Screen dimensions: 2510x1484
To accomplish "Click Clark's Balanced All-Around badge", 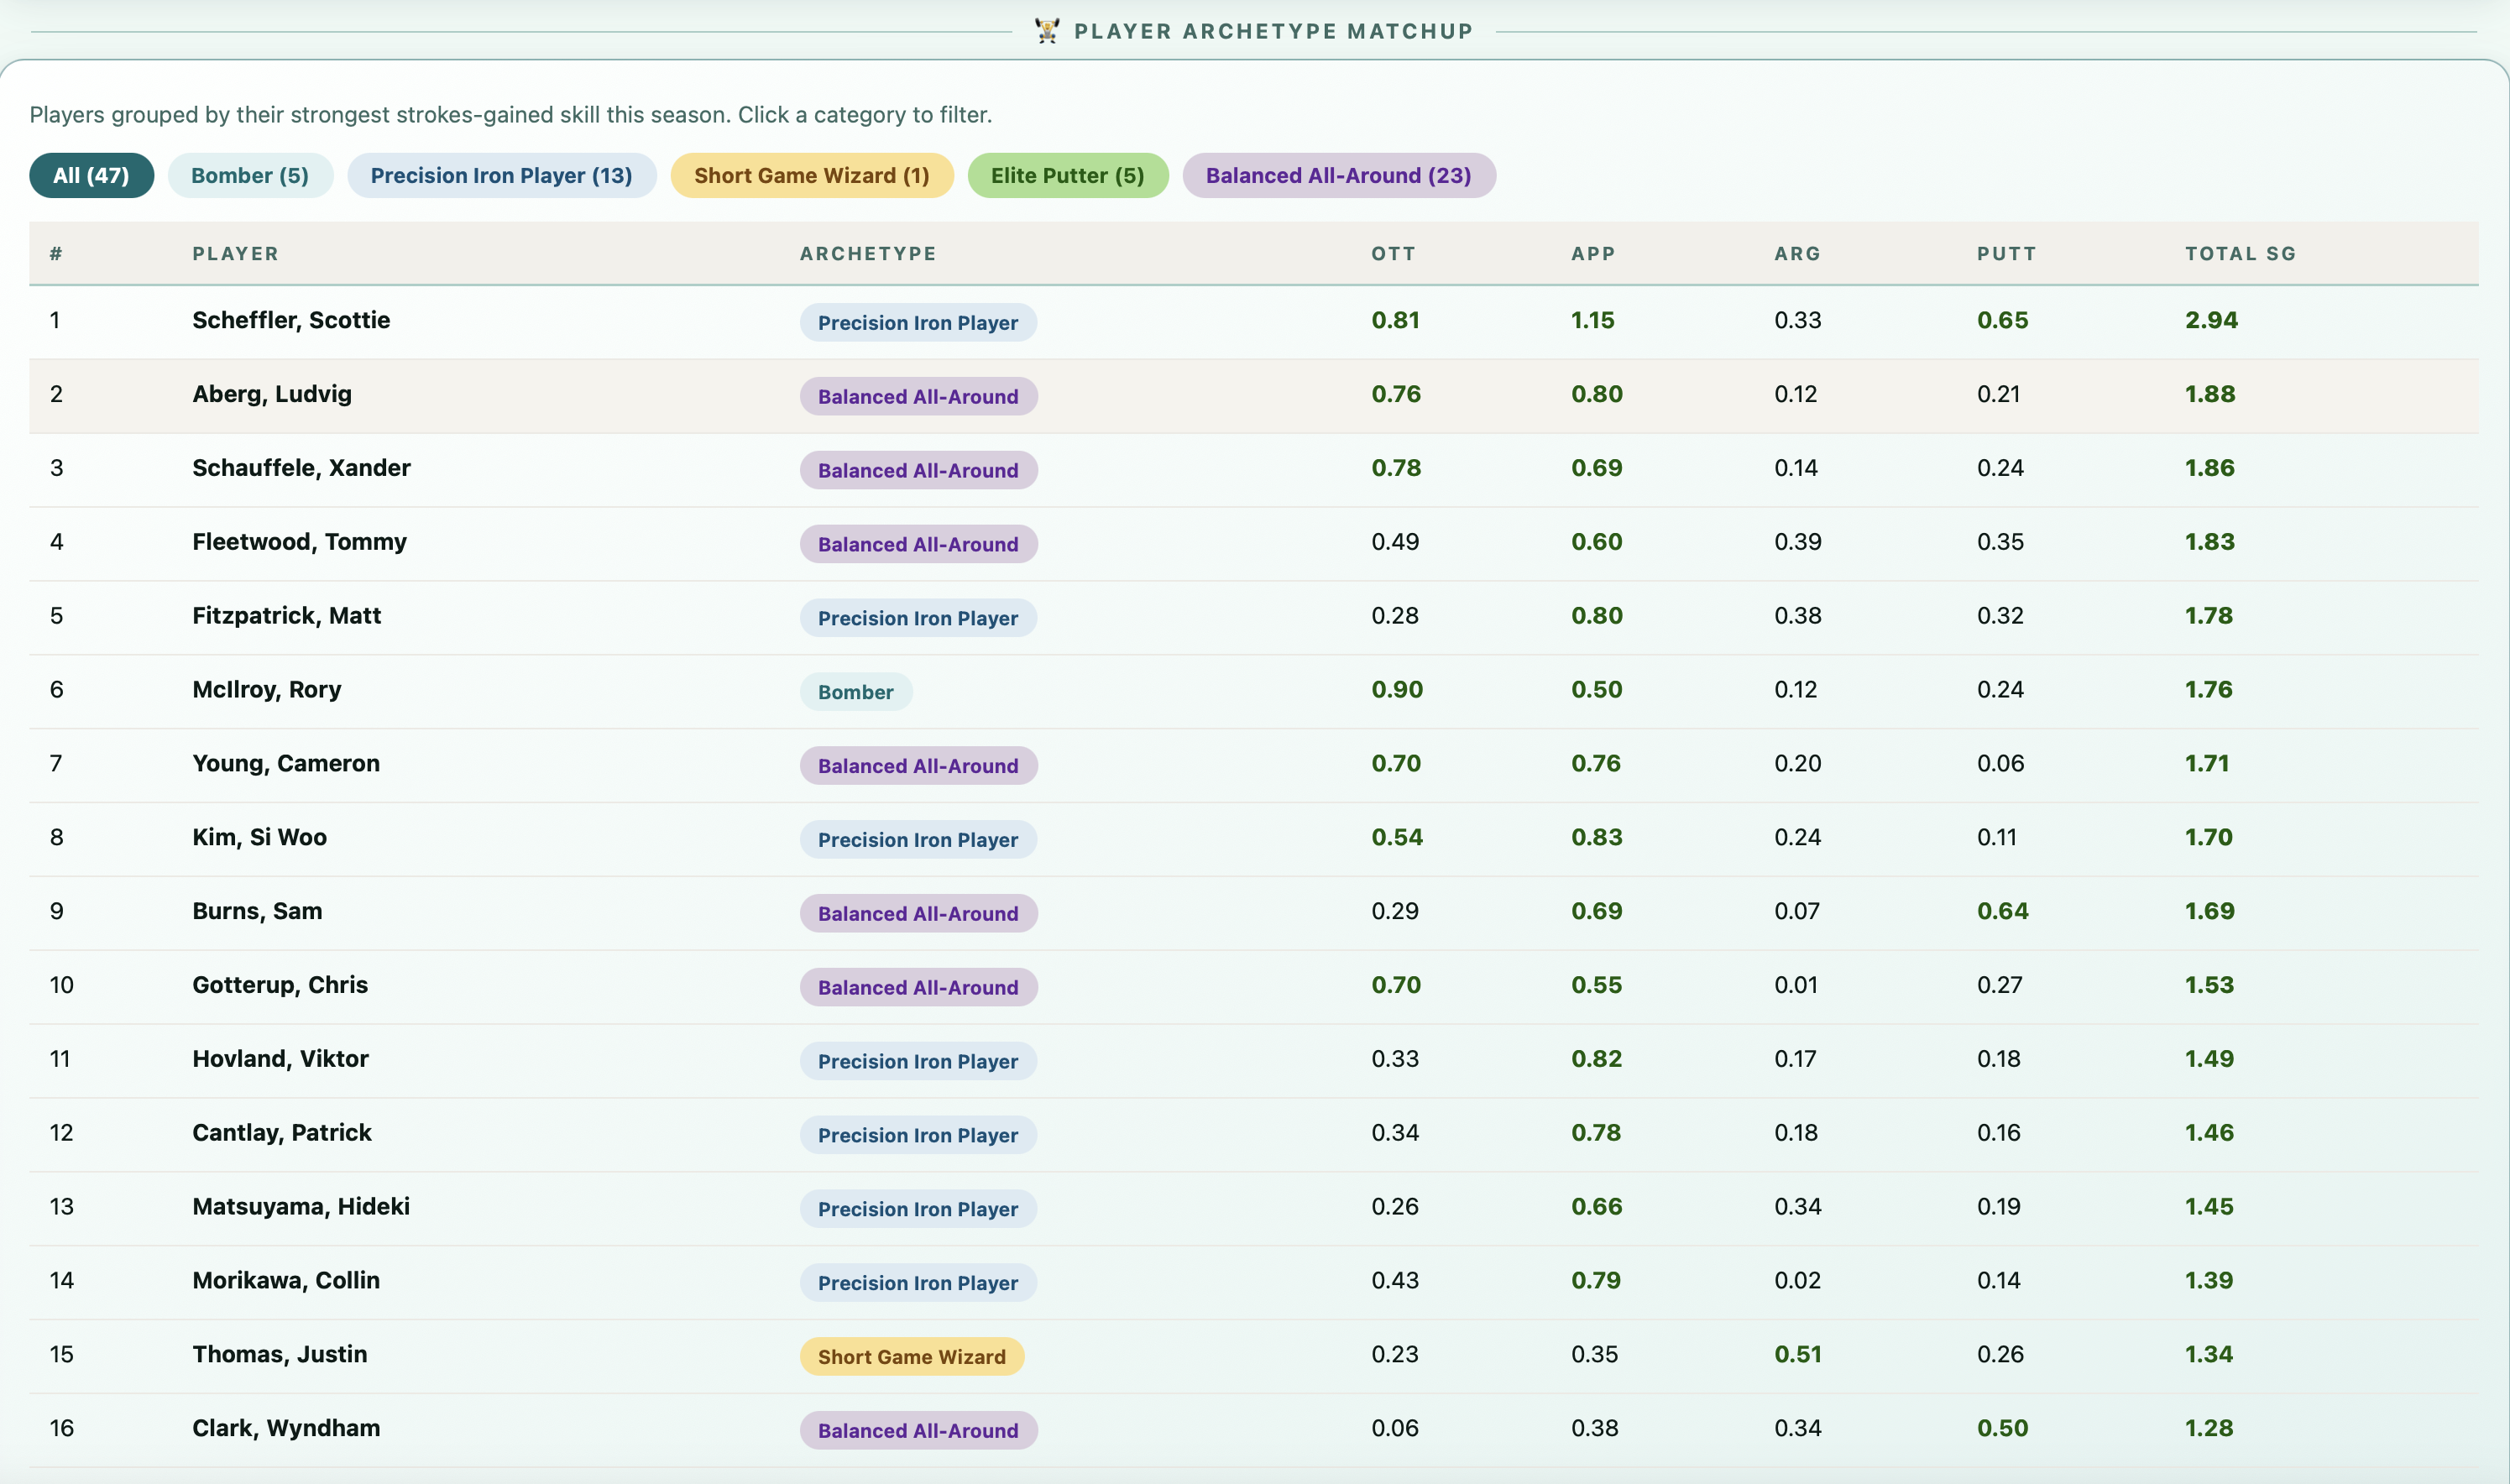I will tap(918, 1431).
